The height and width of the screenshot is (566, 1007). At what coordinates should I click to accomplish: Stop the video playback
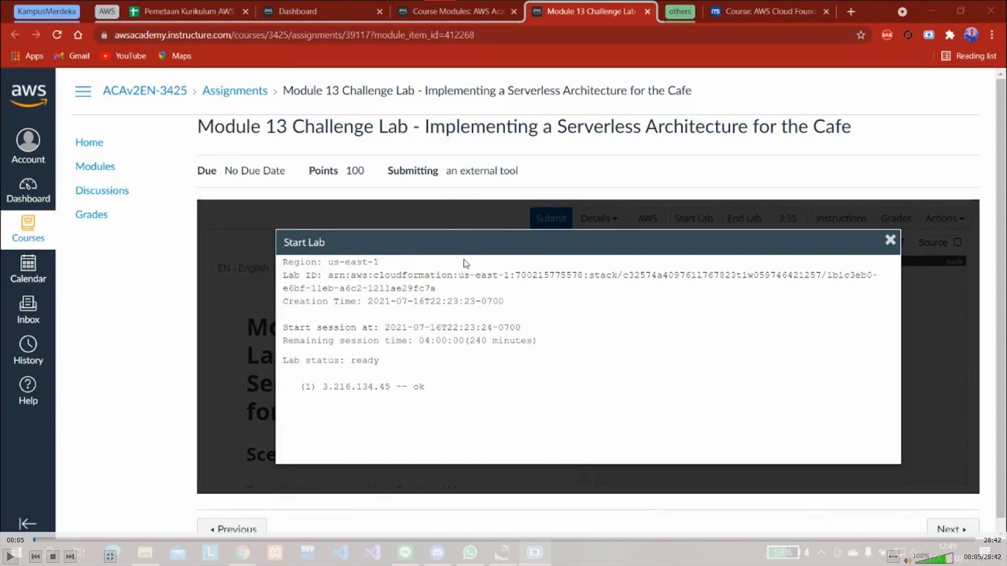click(53, 556)
